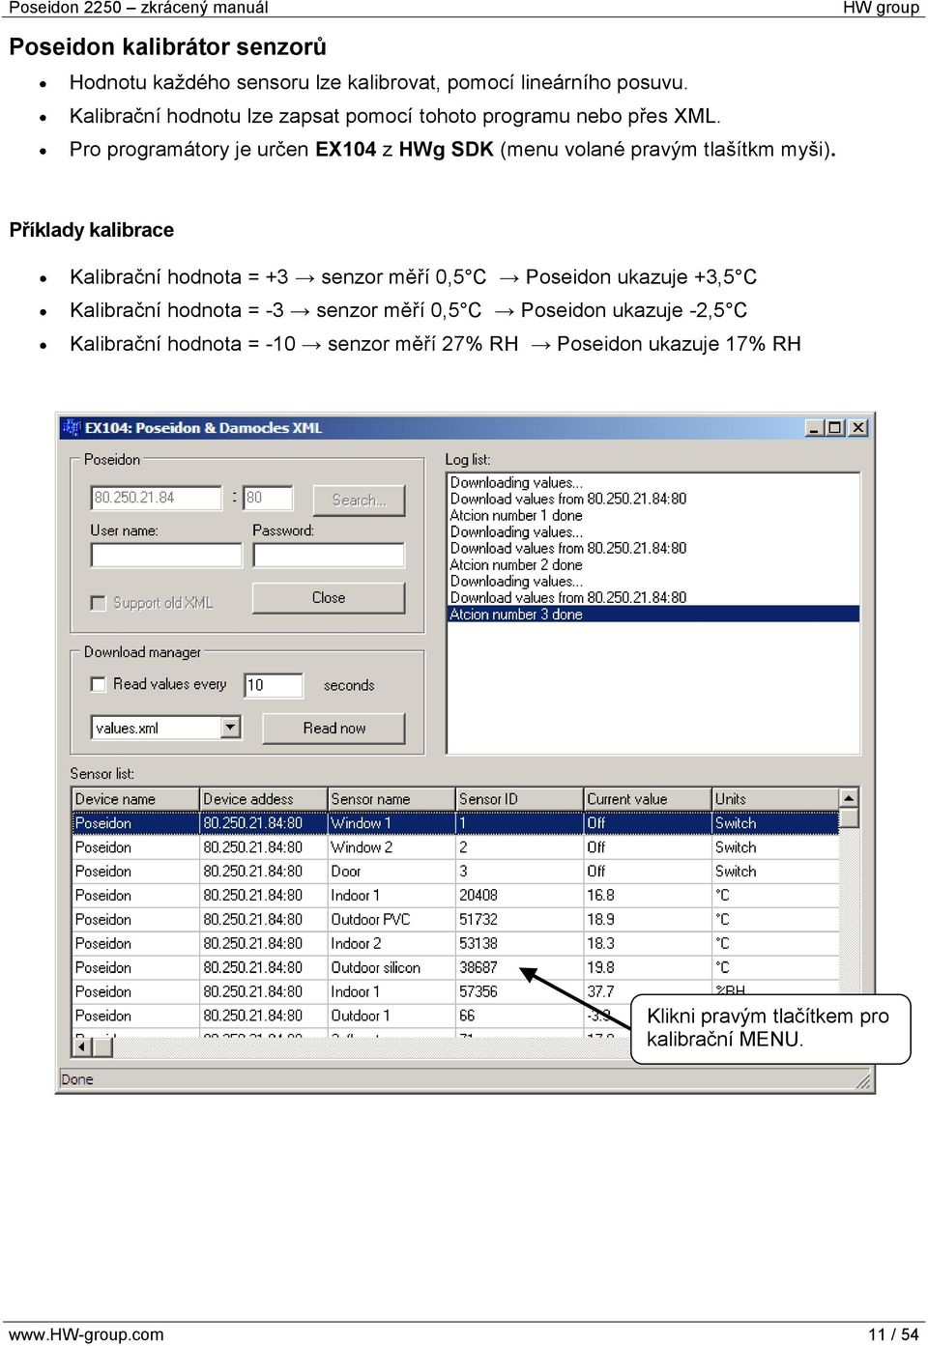Select the Outdoor silicon sensor row

click(x=455, y=967)
